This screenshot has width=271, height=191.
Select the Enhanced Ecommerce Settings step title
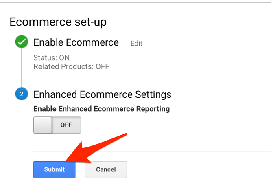point(102,94)
